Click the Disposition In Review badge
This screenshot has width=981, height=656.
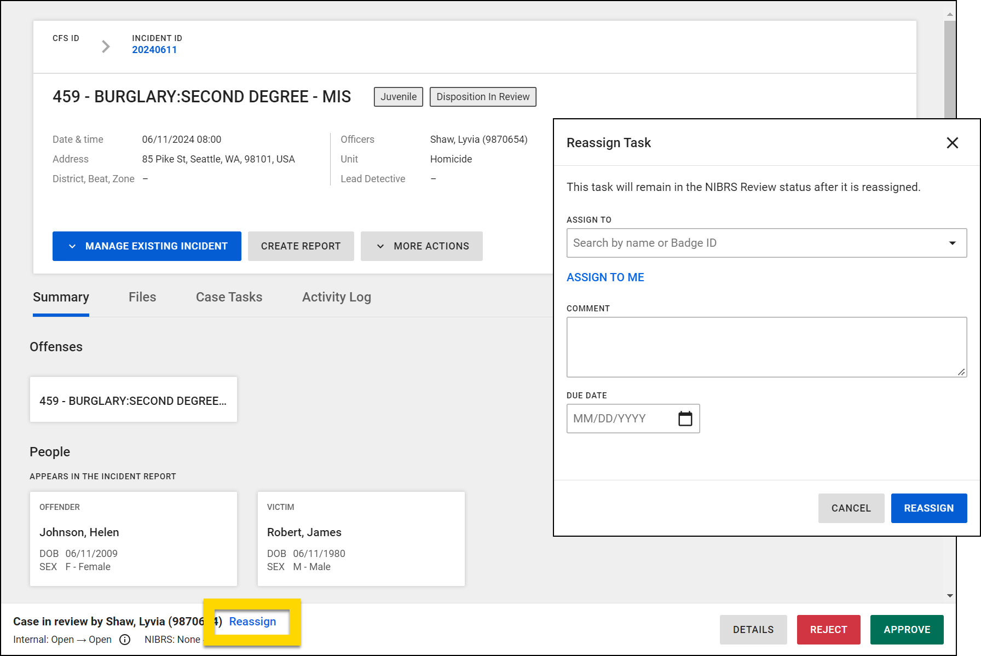482,97
